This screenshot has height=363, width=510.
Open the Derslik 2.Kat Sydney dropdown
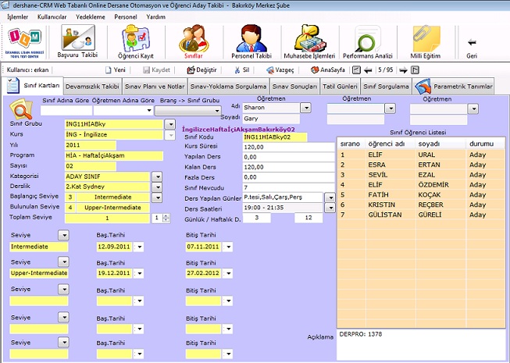pos(157,187)
